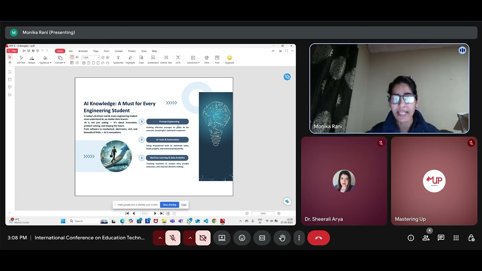Image resolution: width=482 pixels, height=271 pixels.
Task: Click the zoom in plus icon beside 108%
Action: coord(108,58)
